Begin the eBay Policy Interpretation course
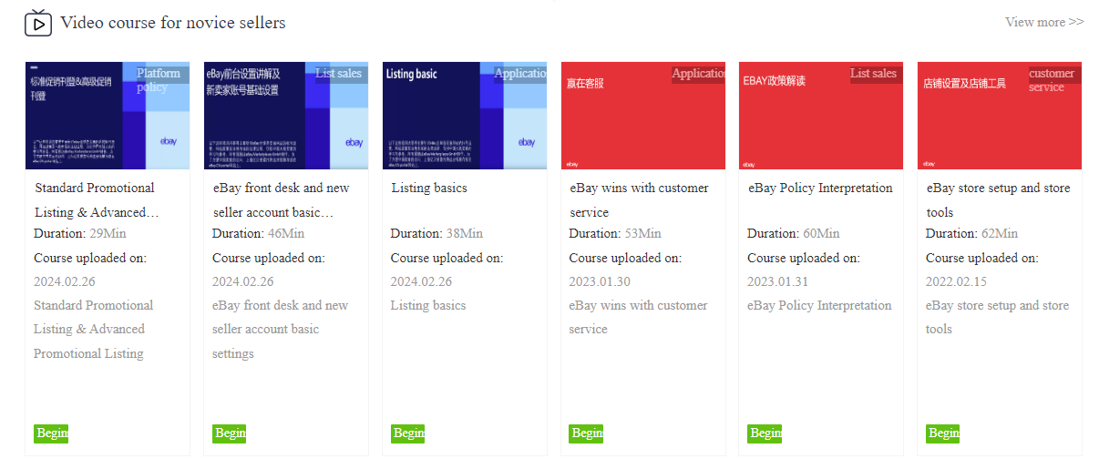This screenshot has width=1099, height=469. (765, 433)
